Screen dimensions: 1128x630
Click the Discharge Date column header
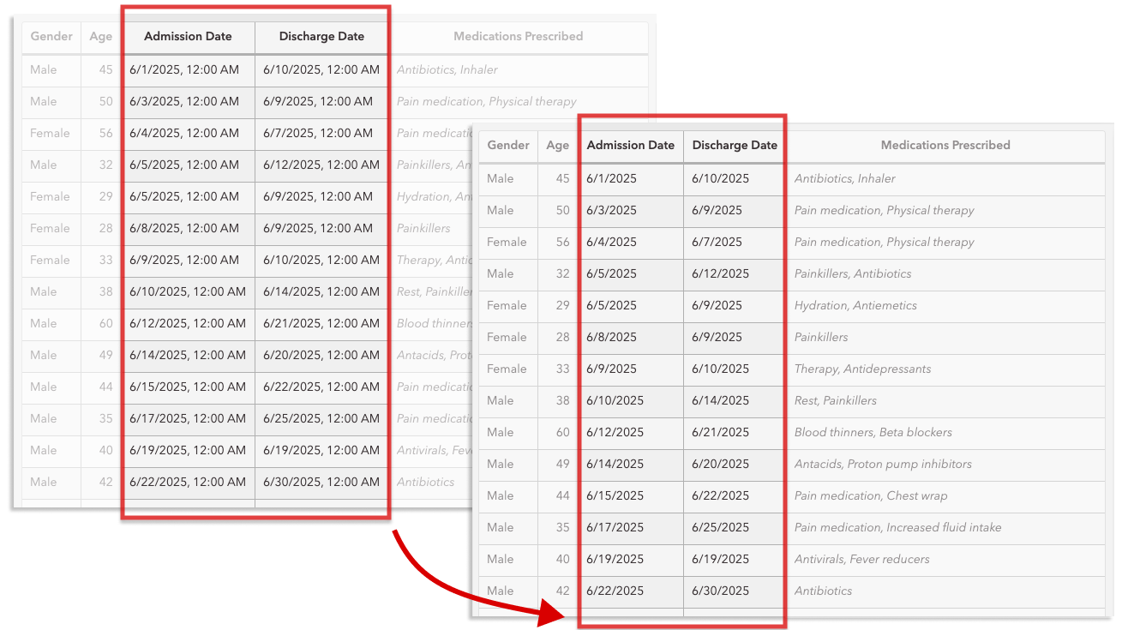click(734, 145)
